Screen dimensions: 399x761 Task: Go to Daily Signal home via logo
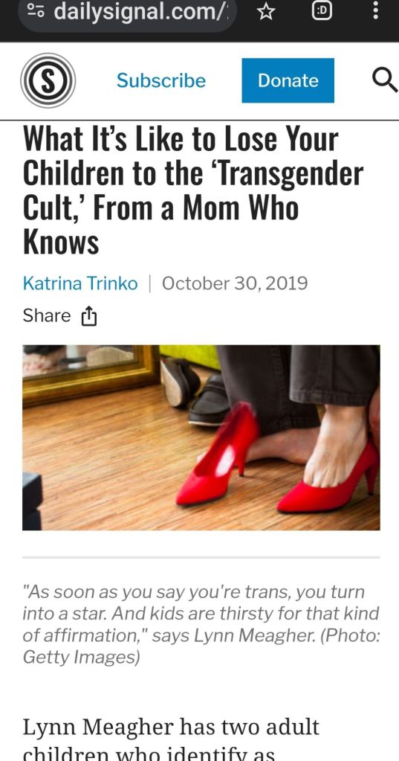[48, 80]
